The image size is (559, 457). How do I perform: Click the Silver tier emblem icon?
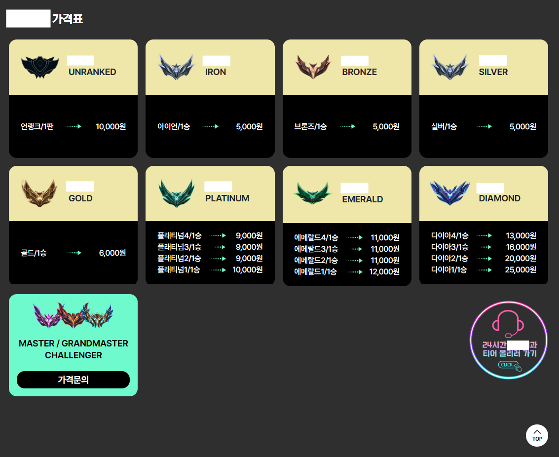(450, 67)
